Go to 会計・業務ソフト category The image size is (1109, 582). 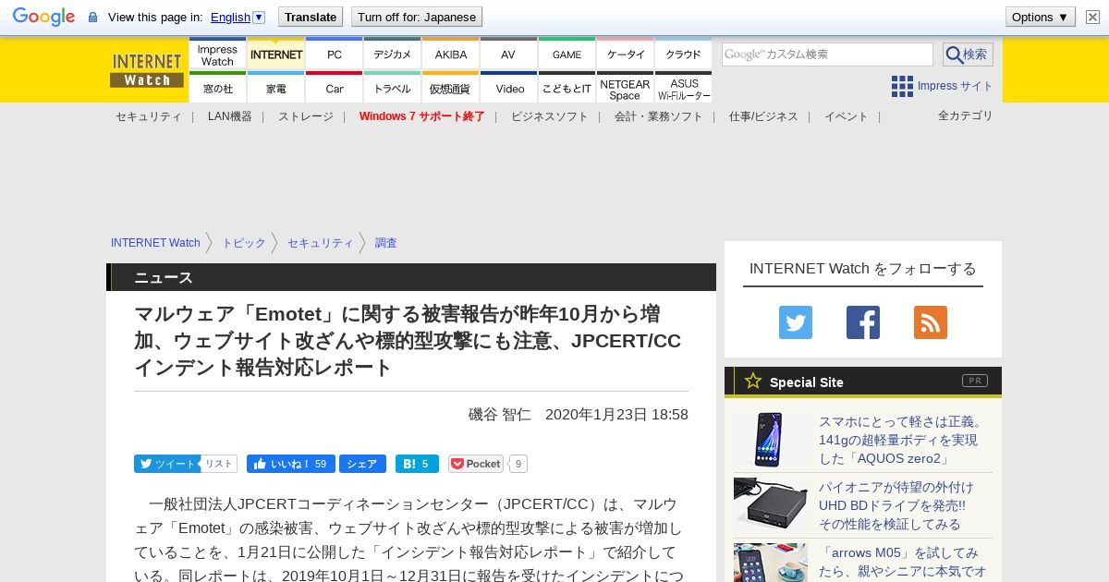click(659, 116)
